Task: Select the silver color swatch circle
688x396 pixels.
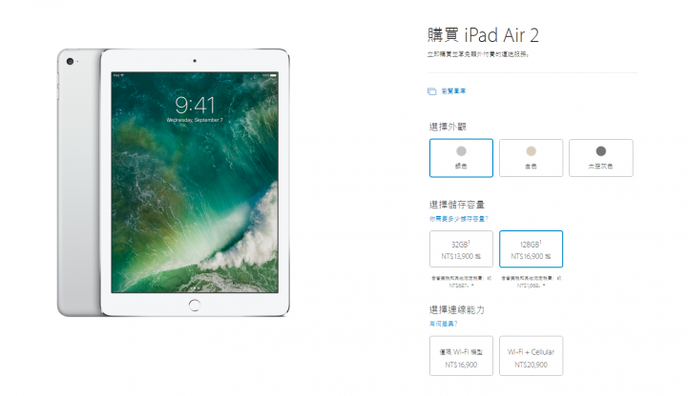Action: pyautogui.click(x=461, y=151)
